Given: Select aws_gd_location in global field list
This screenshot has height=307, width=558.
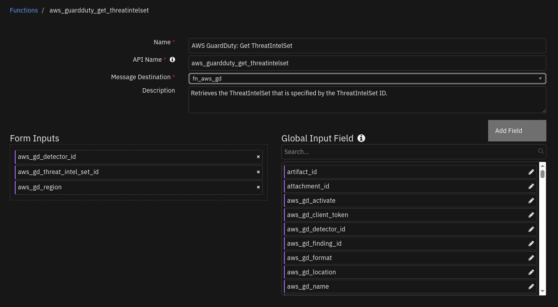Looking at the screenshot, I should [410, 272].
